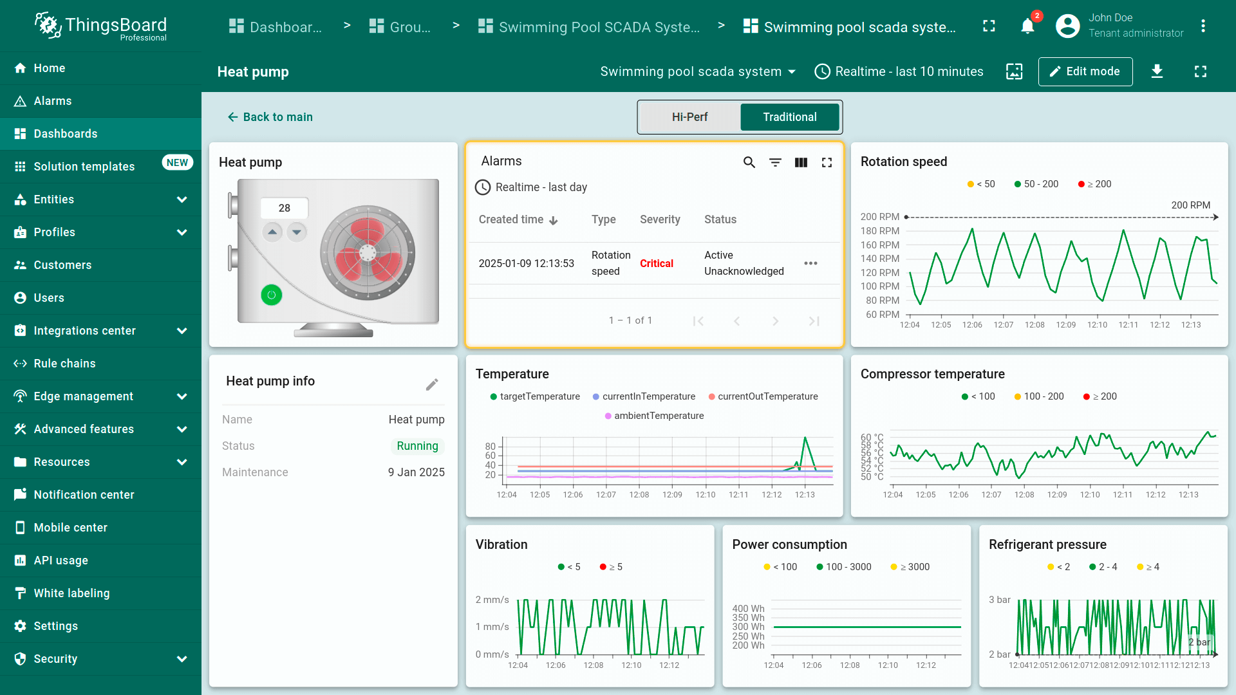Open alarm columns selector icon
1236x695 pixels.
[801, 162]
